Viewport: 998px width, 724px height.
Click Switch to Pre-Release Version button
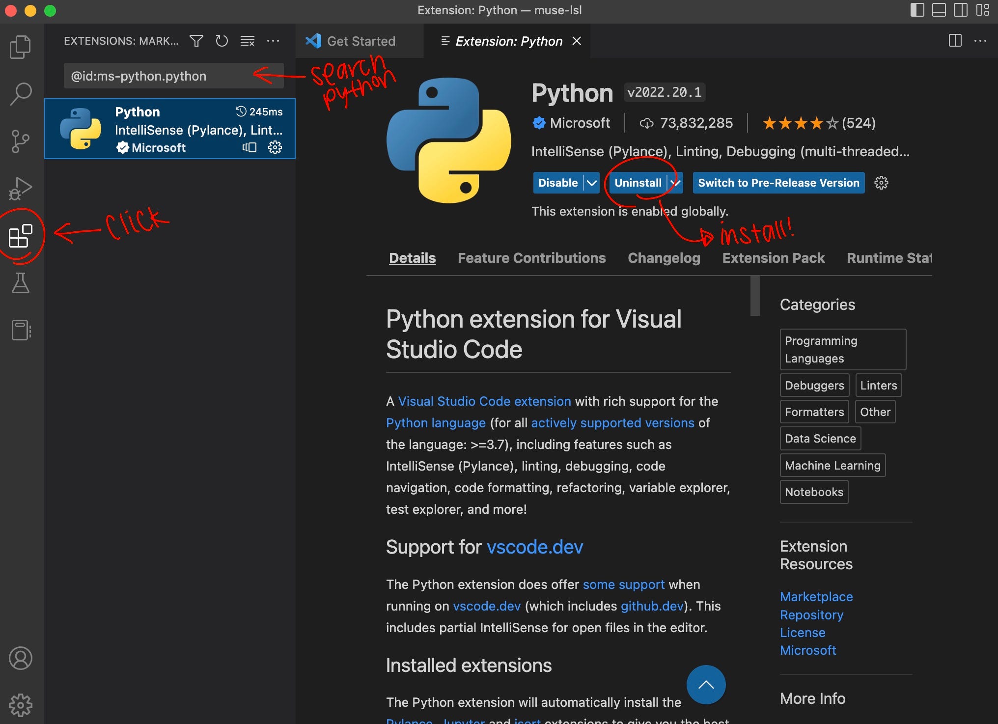tap(778, 183)
